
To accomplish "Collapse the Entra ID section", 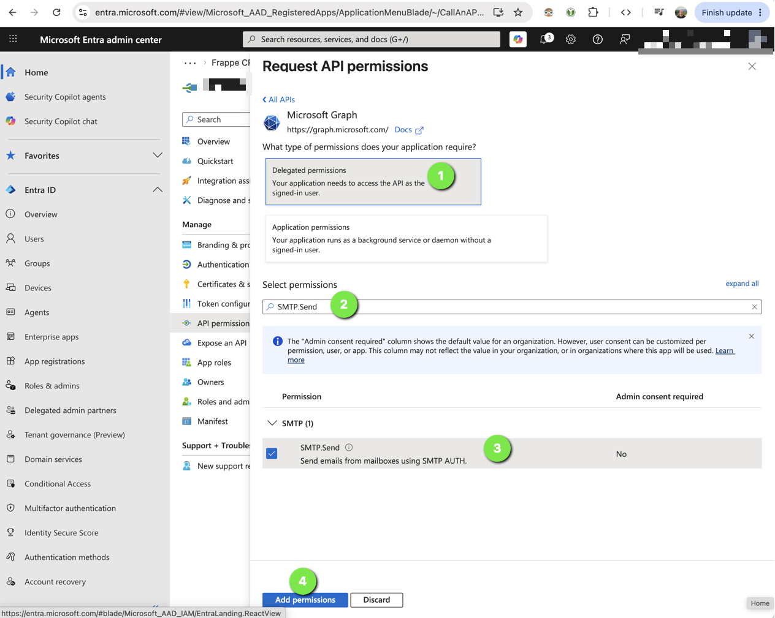I will [x=158, y=190].
